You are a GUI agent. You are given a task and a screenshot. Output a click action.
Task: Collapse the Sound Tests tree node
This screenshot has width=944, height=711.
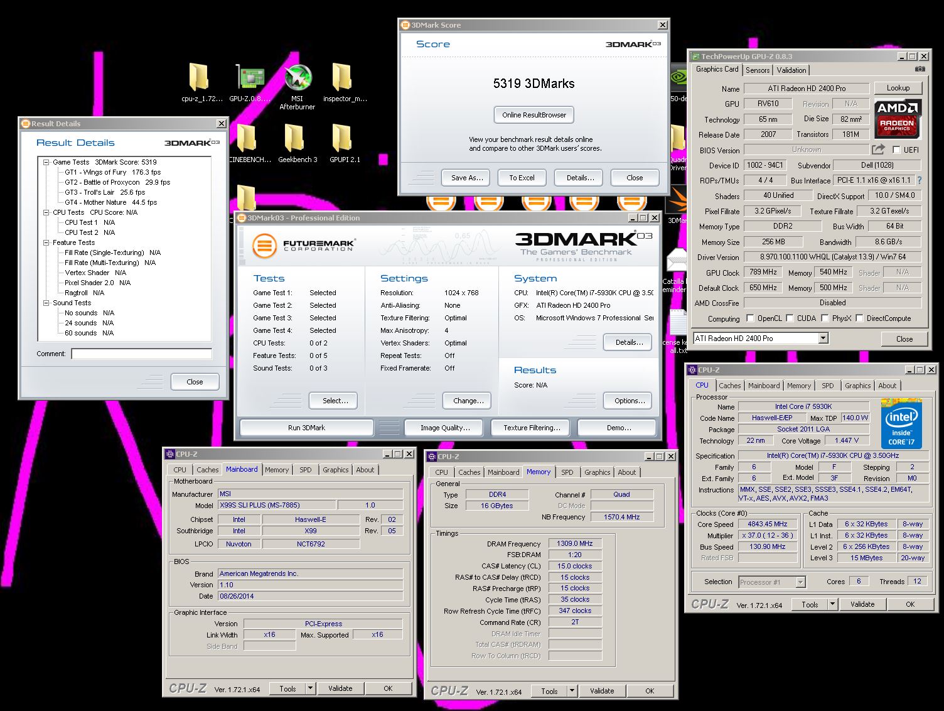(x=46, y=303)
